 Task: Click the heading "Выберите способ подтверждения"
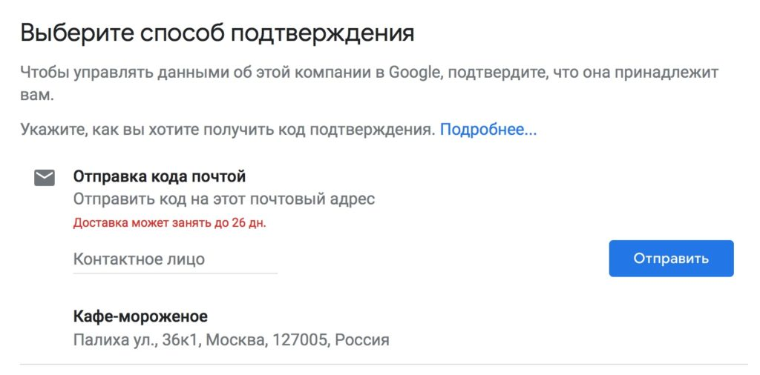[x=217, y=33]
